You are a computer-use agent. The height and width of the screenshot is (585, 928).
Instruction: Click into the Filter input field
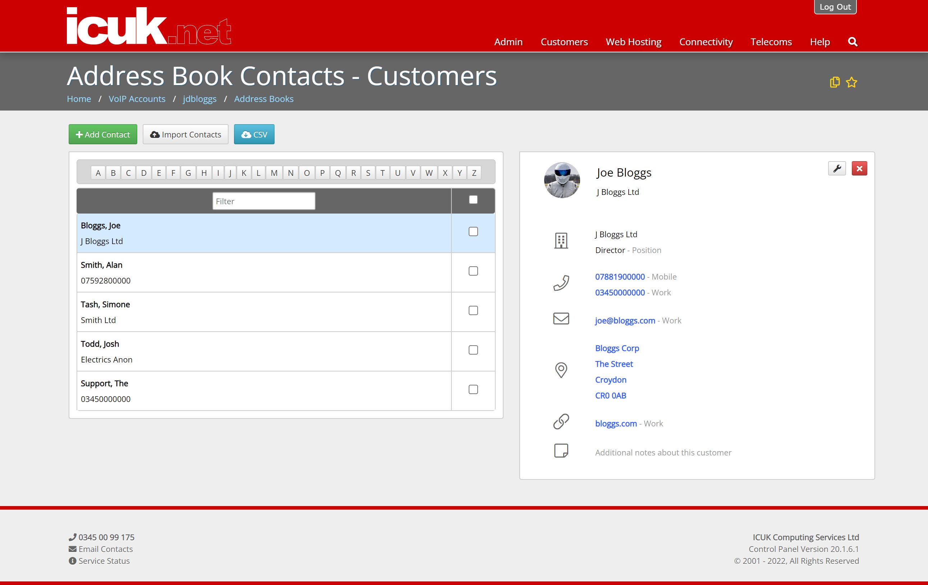pyautogui.click(x=263, y=201)
